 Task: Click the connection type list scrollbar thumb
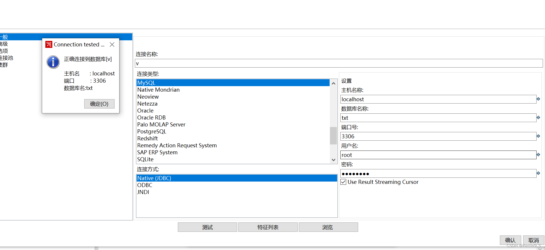(x=333, y=135)
